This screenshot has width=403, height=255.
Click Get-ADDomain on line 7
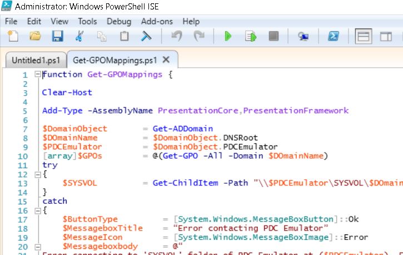(183, 129)
